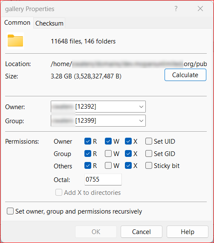Open Help for this dialog
The height and width of the screenshot is (243, 214).
(x=187, y=232)
